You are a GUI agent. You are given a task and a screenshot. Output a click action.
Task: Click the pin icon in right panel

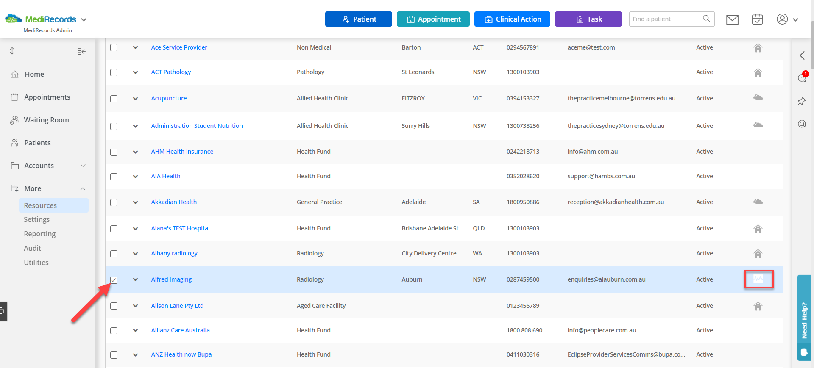pyautogui.click(x=802, y=101)
